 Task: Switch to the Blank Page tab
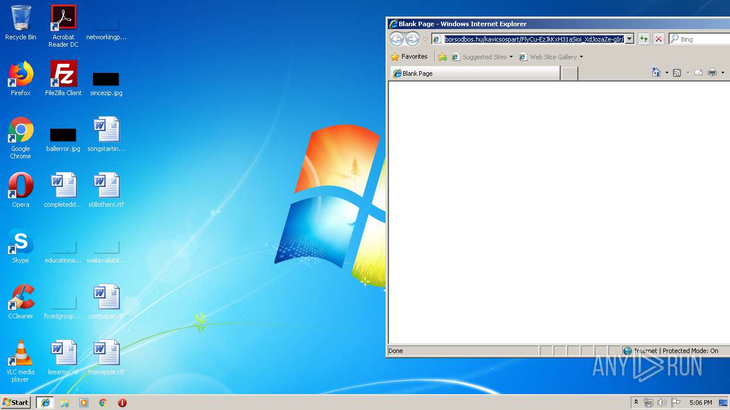pyautogui.click(x=475, y=73)
